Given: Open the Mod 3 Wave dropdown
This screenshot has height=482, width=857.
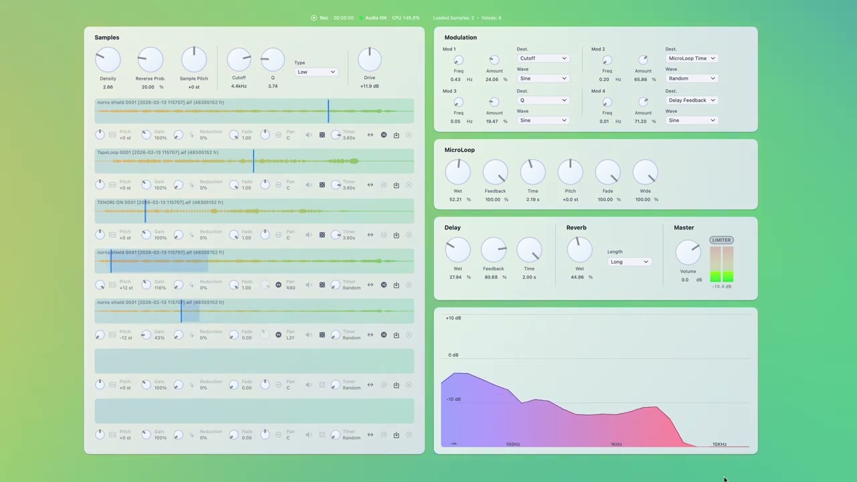Looking at the screenshot, I should [543, 120].
